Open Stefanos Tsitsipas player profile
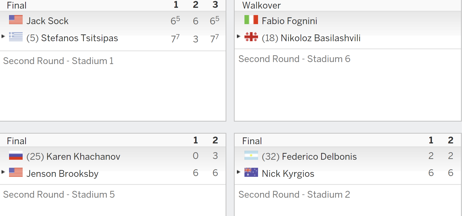Viewport: 462px width, 216px height. (79, 38)
